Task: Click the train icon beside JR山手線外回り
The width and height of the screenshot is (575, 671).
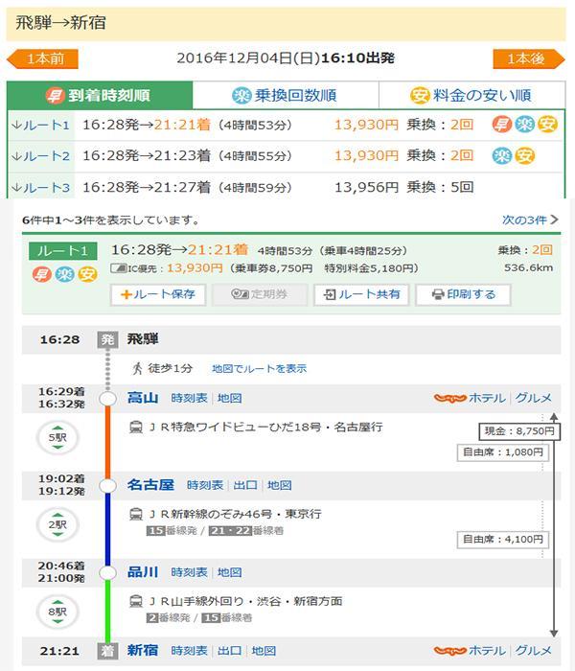Action: [x=136, y=601]
